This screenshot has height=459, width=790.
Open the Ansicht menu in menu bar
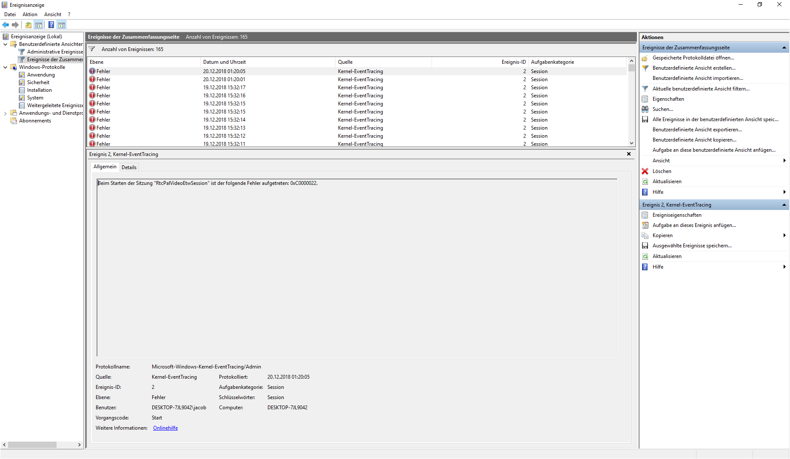[x=53, y=14]
